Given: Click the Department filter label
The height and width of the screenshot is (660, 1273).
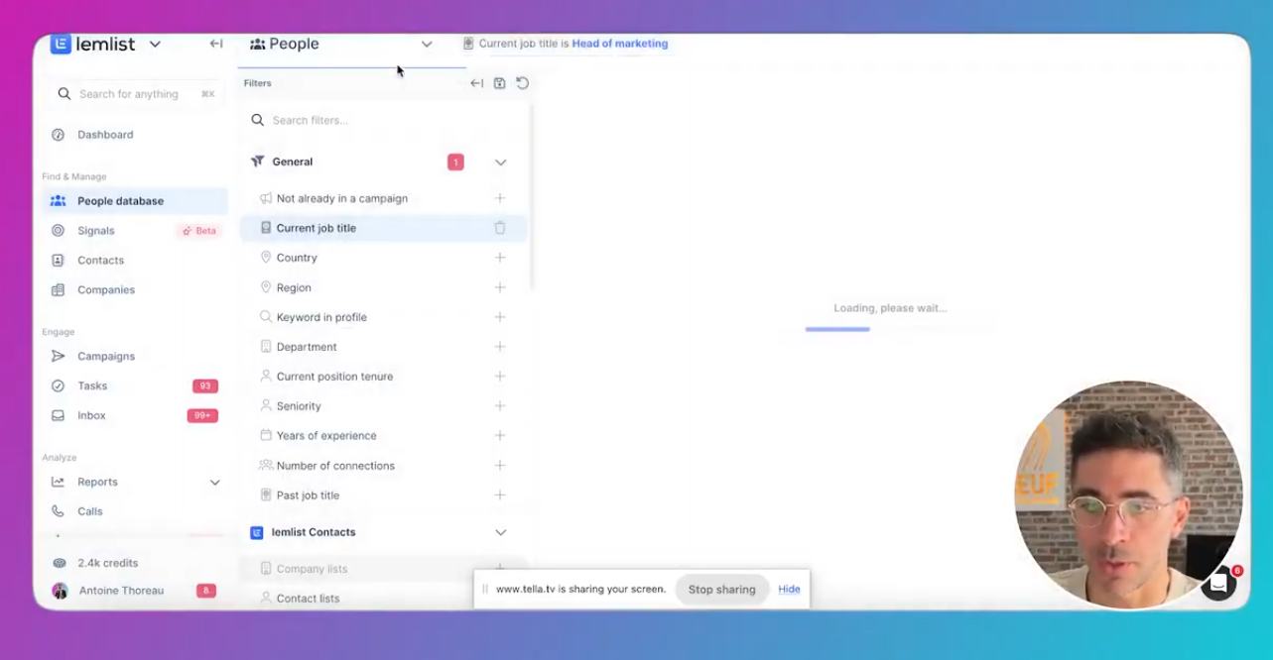Looking at the screenshot, I should (307, 347).
